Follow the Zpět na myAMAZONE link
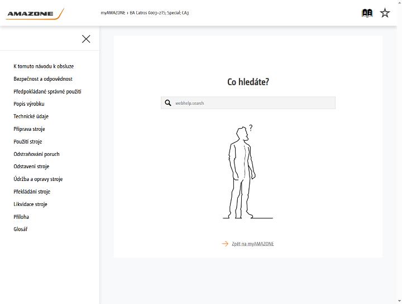This screenshot has height=304, width=402. pyautogui.click(x=253, y=244)
